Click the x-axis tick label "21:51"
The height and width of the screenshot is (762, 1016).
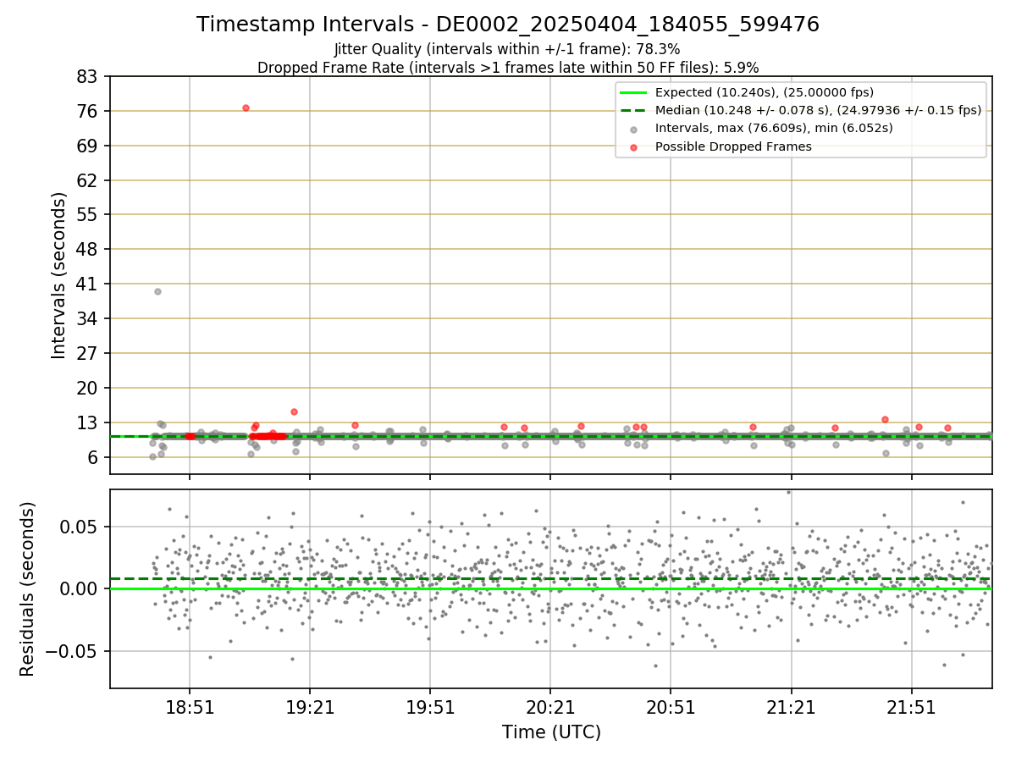pos(912,709)
